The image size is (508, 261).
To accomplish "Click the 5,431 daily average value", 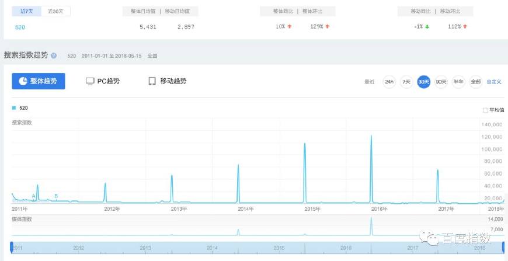I will point(148,27).
